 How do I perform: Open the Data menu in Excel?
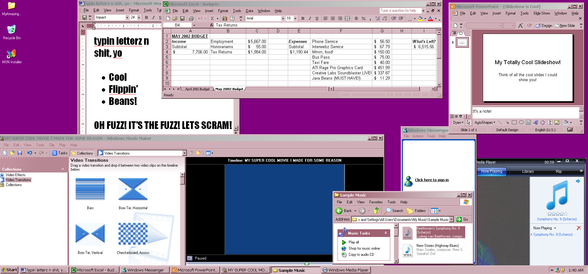click(249, 11)
